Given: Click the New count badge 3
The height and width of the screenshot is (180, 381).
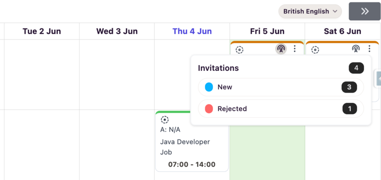Looking at the screenshot, I should pos(349,87).
